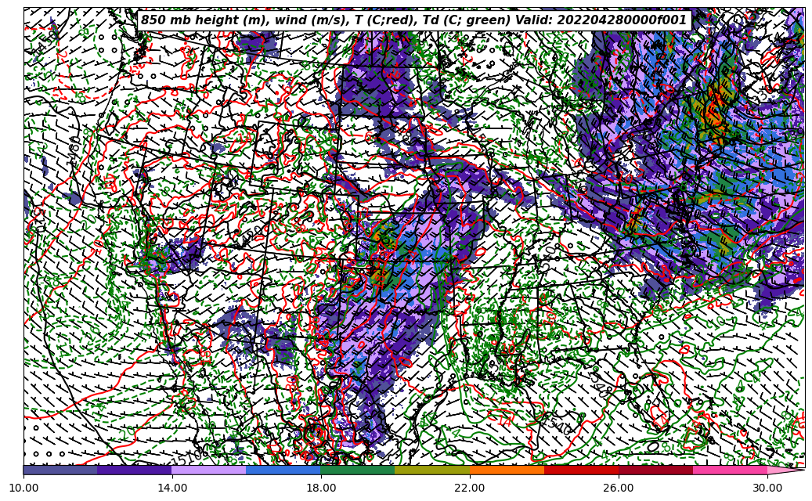The height and width of the screenshot is (501, 812).
Task: Select the indigo 12–14 colorbar segment
Action: 135,470
